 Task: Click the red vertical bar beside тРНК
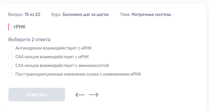pyautogui.click(x=9, y=27)
